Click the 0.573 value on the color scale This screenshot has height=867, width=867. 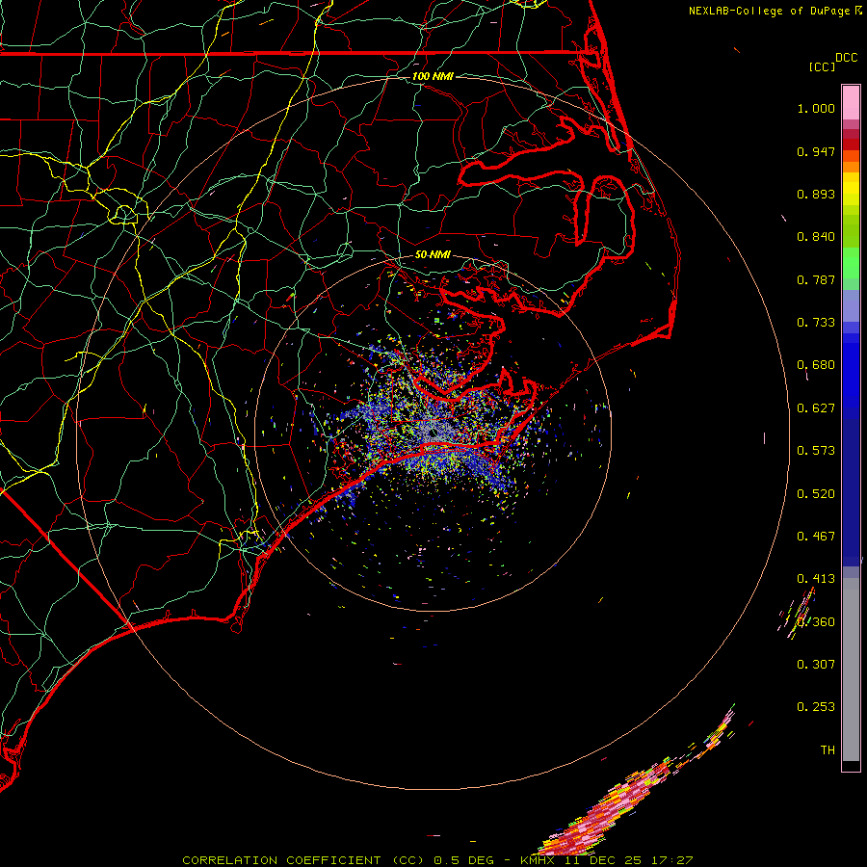click(816, 451)
